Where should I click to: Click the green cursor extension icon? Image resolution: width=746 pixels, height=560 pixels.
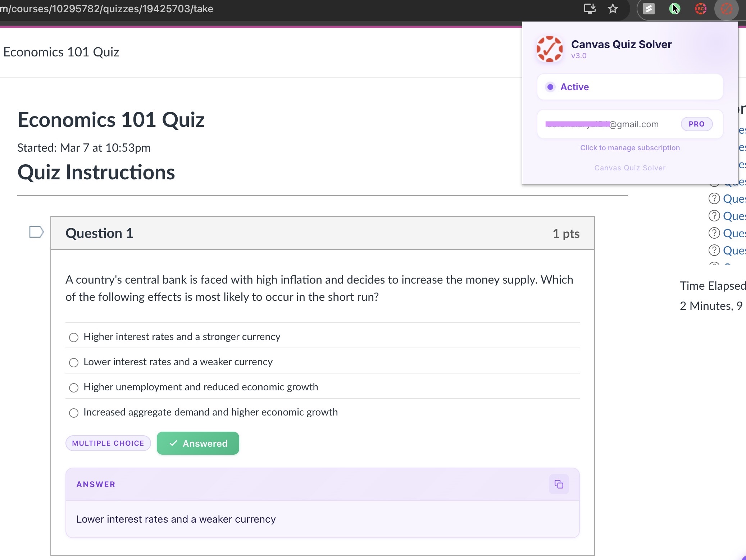click(x=674, y=8)
